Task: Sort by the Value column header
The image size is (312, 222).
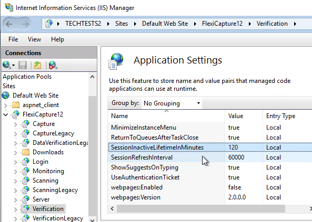Action: (x=244, y=116)
